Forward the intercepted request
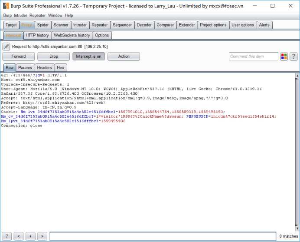This screenshot has height=242, width=300. tap(19, 56)
